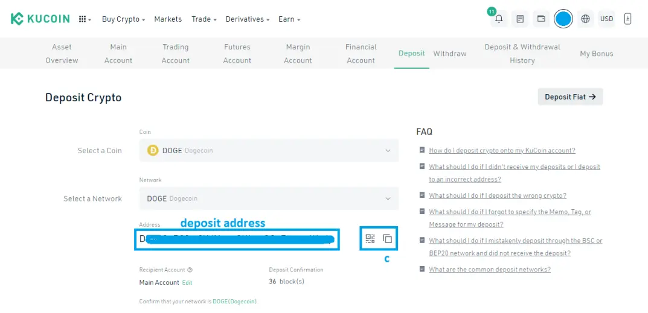Click the '36 block(s)' confirmation value

286,282
